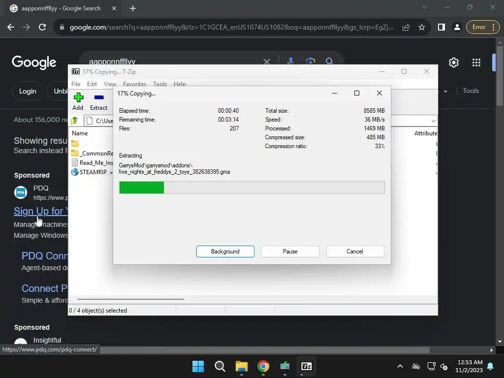Viewport: 504px width, 378px height.
Task: Go back in Chrome
Action: click(11, 28)
